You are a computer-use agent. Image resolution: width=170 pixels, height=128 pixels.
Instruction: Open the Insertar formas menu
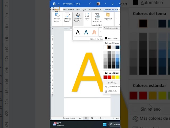[x=57, y=18]
